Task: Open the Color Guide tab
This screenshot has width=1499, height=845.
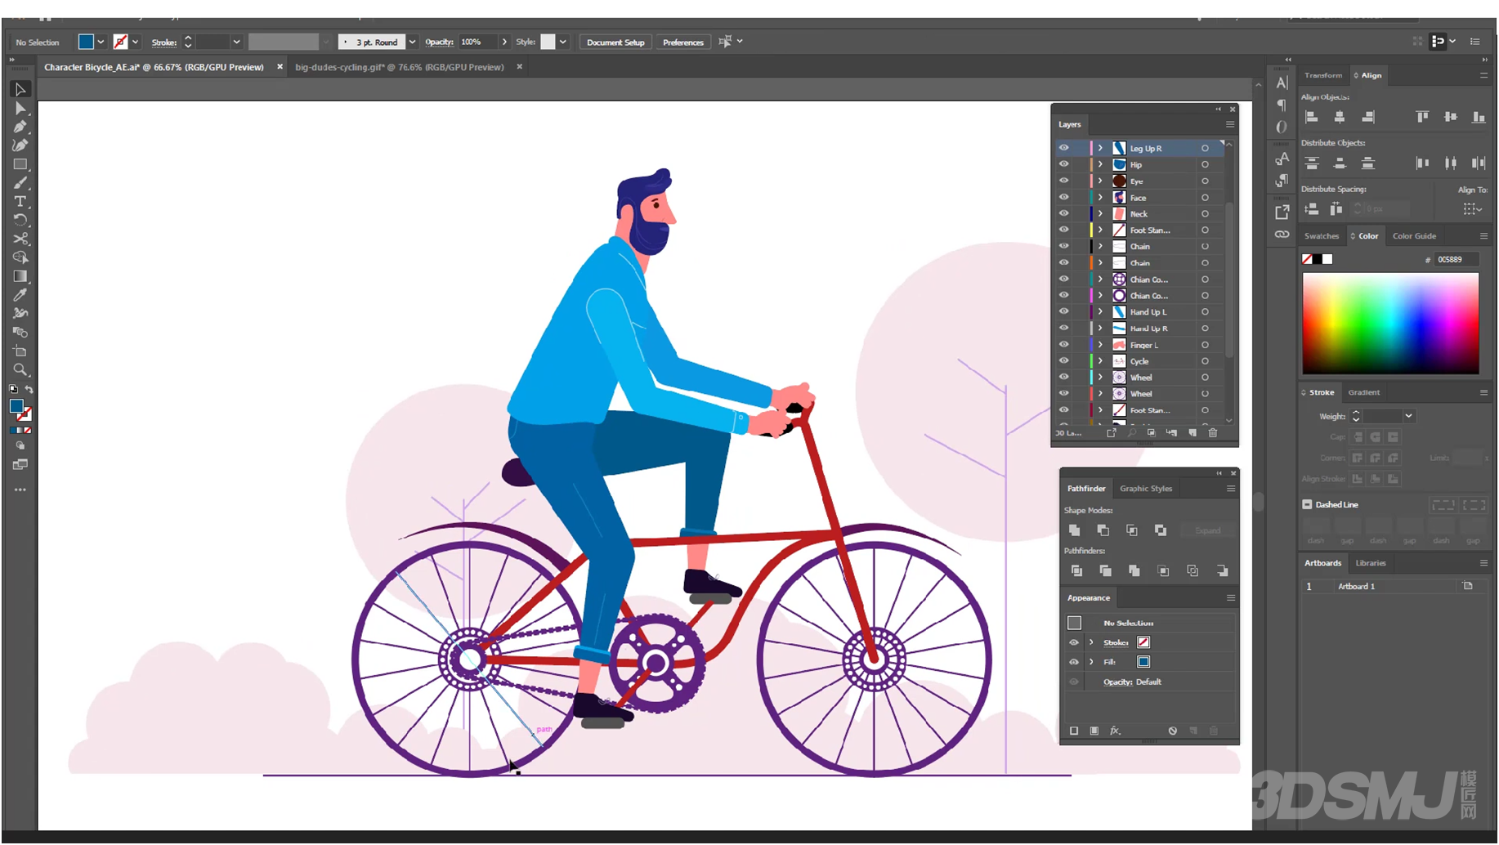Action: click(x=1414, y=236)
